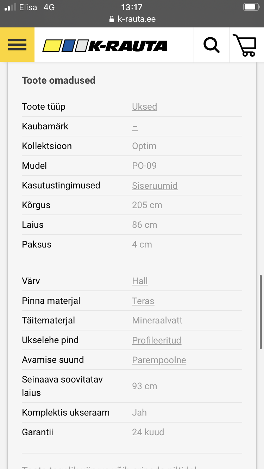
Task: Tap the PO-09 model value
Action: 144,166
